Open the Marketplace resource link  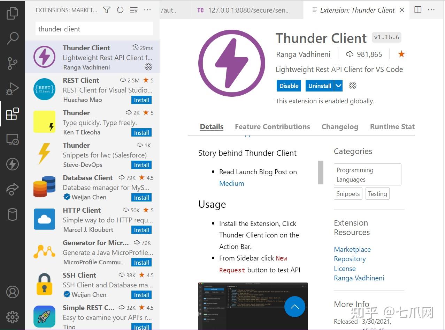(352, 249)
